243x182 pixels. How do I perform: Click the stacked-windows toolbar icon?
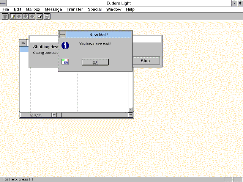point(39,16)
